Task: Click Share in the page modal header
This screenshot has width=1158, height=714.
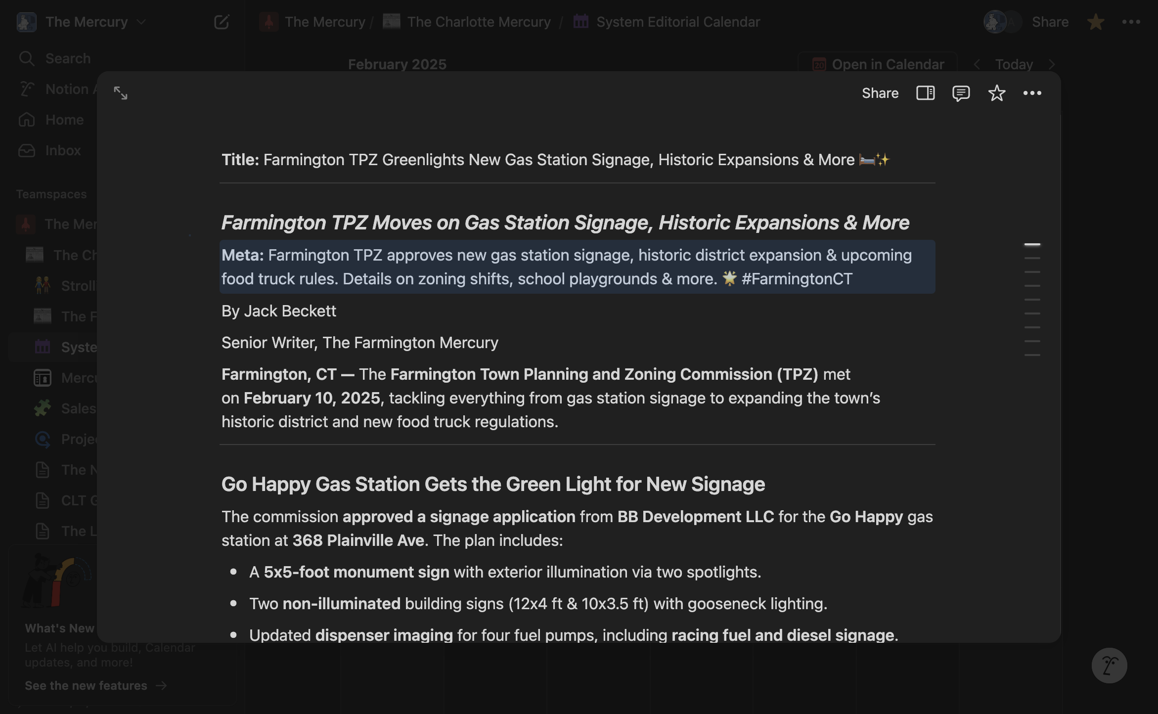Action: click(x=880, y=93)
